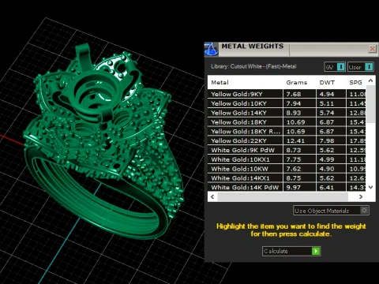Select the Yellow Gold:18KY R... row
The width and height of the screenshot is (379, 284).
point(287,132)
